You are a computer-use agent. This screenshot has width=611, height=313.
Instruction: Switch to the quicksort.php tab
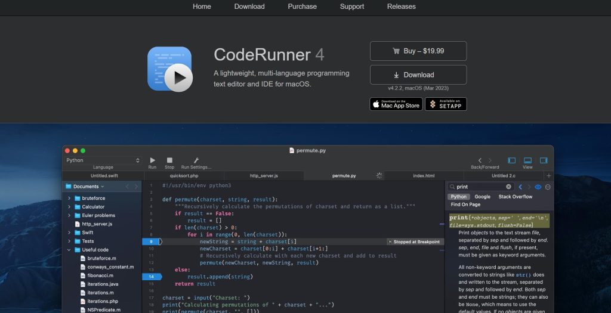click(184, 175)
